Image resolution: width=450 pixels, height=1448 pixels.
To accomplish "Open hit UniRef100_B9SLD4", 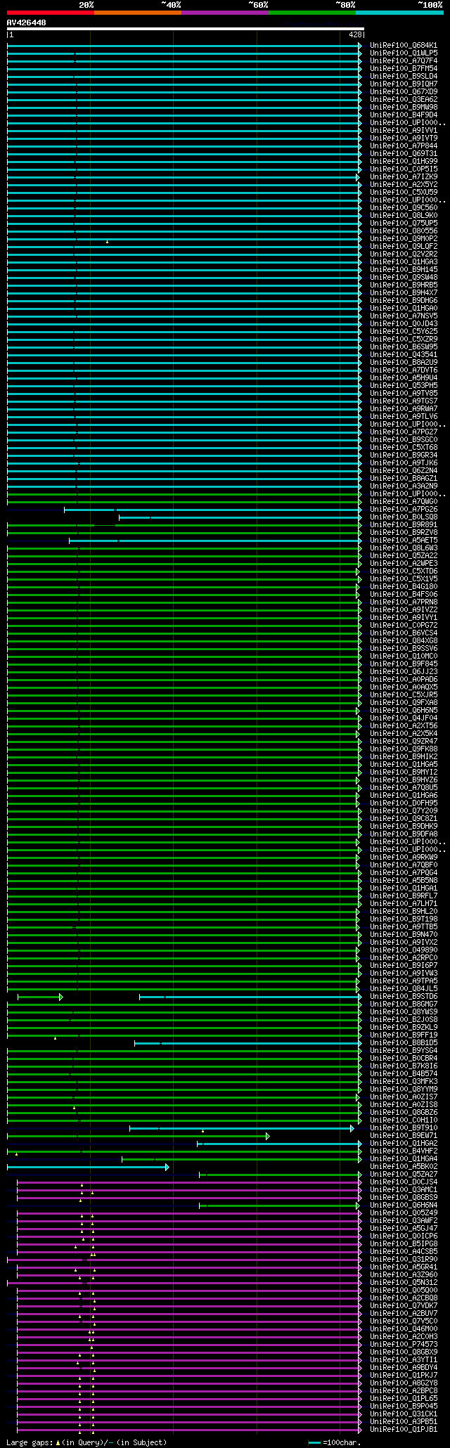I will (404, 76).
